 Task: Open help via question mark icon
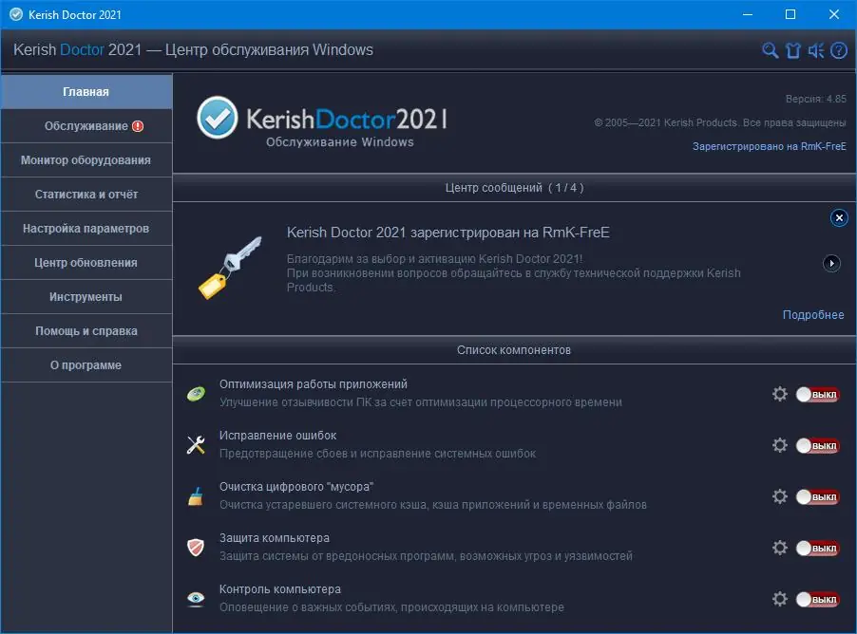(x=839, y=50)
